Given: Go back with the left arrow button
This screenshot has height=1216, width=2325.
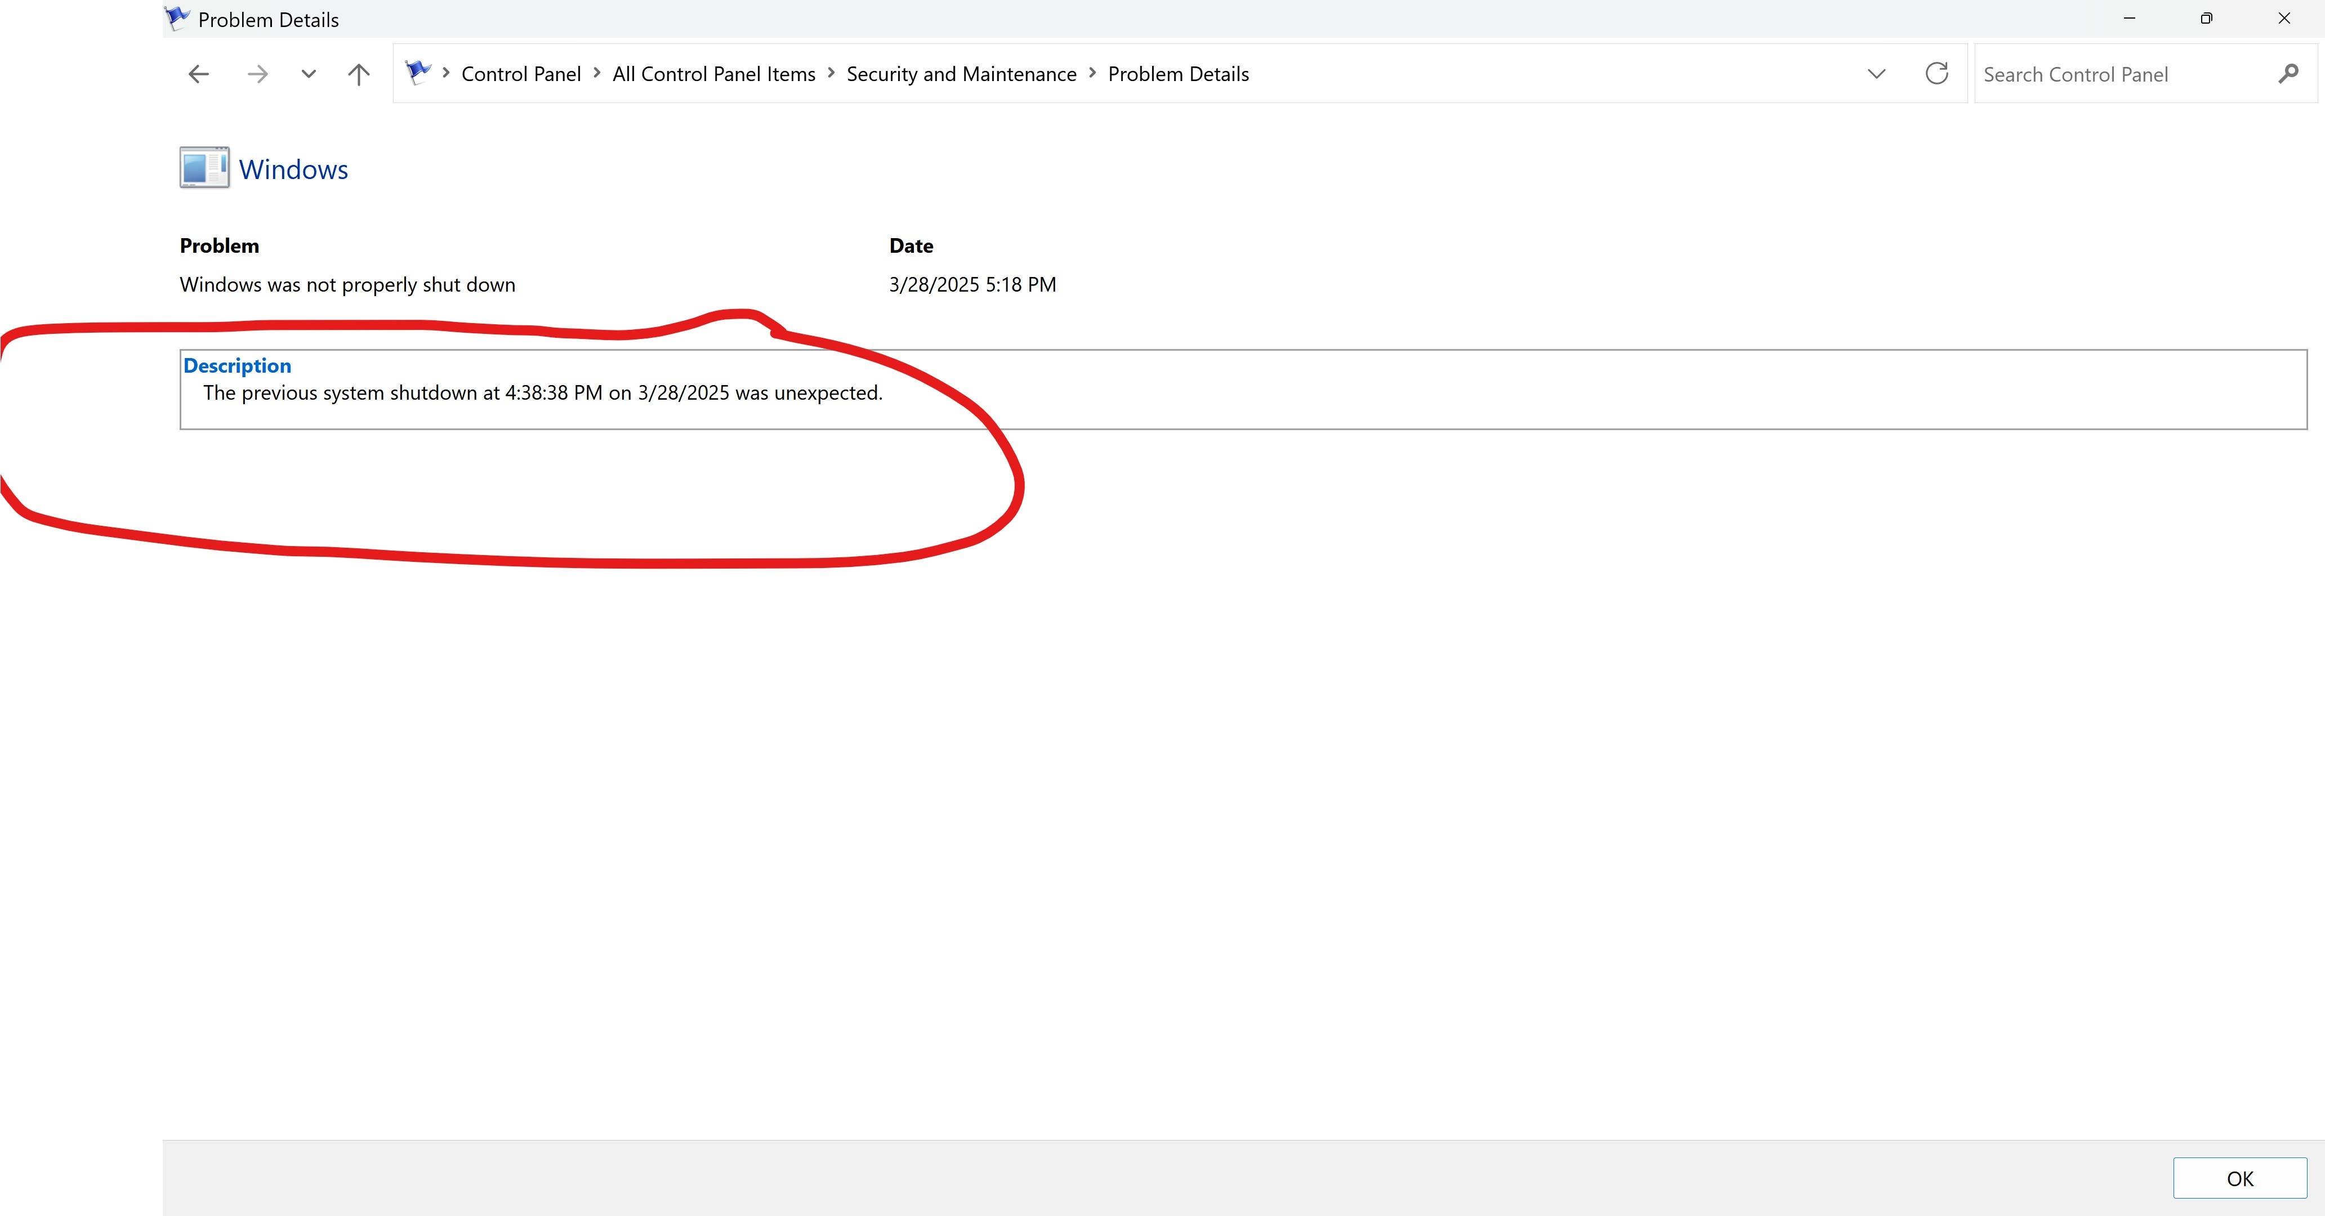Looking at the screenshot, I should click(x=199, y=74).
